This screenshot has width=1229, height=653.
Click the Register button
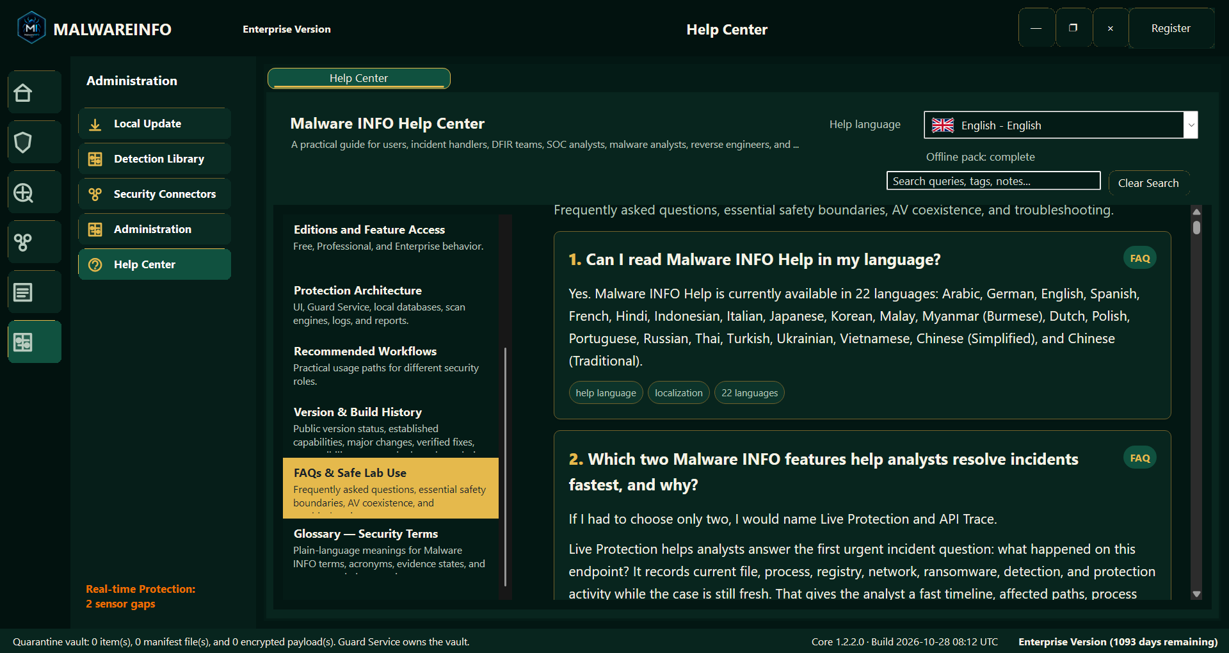coord(1171,28)
